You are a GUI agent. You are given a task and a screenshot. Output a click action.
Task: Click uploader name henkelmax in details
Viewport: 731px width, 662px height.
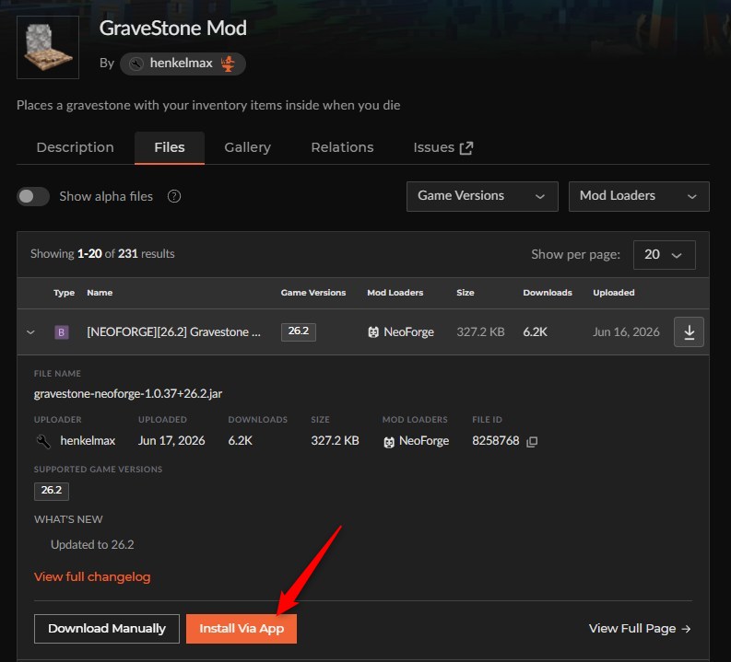[88, 441]
